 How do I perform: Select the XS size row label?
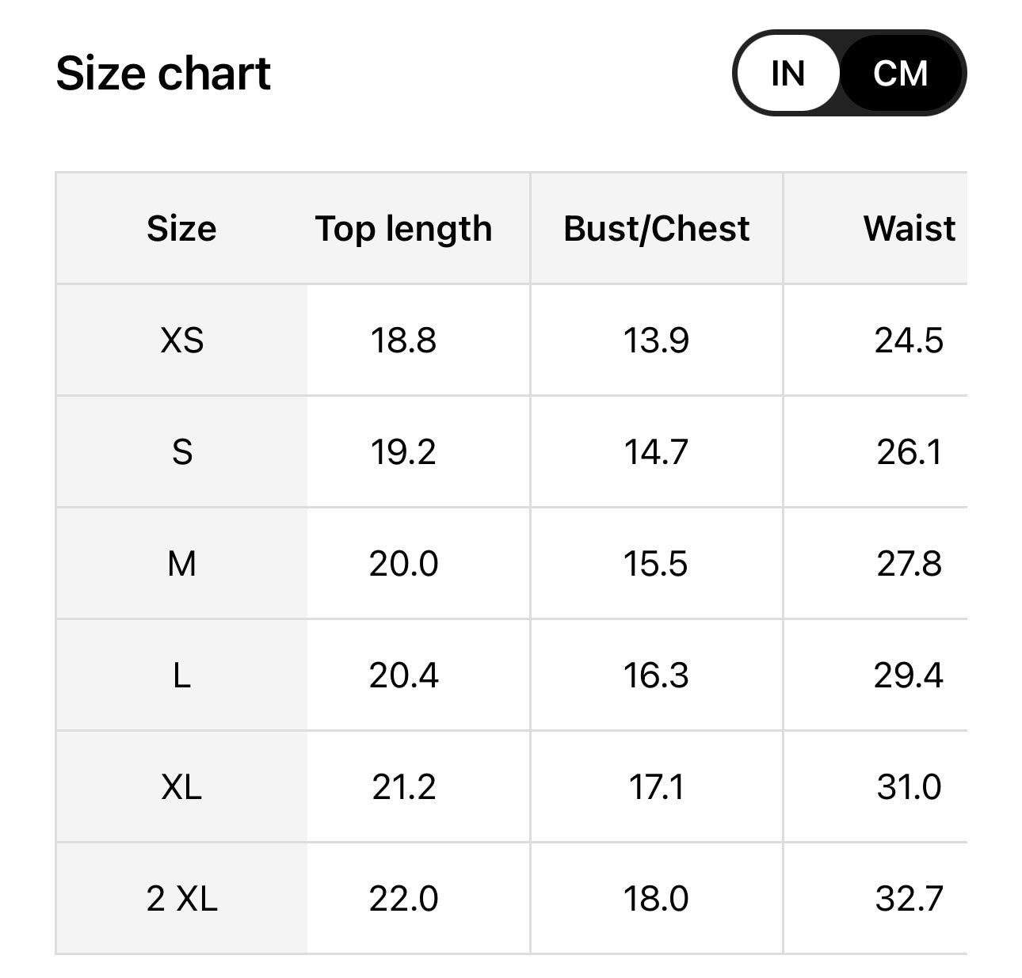(181, 341)
